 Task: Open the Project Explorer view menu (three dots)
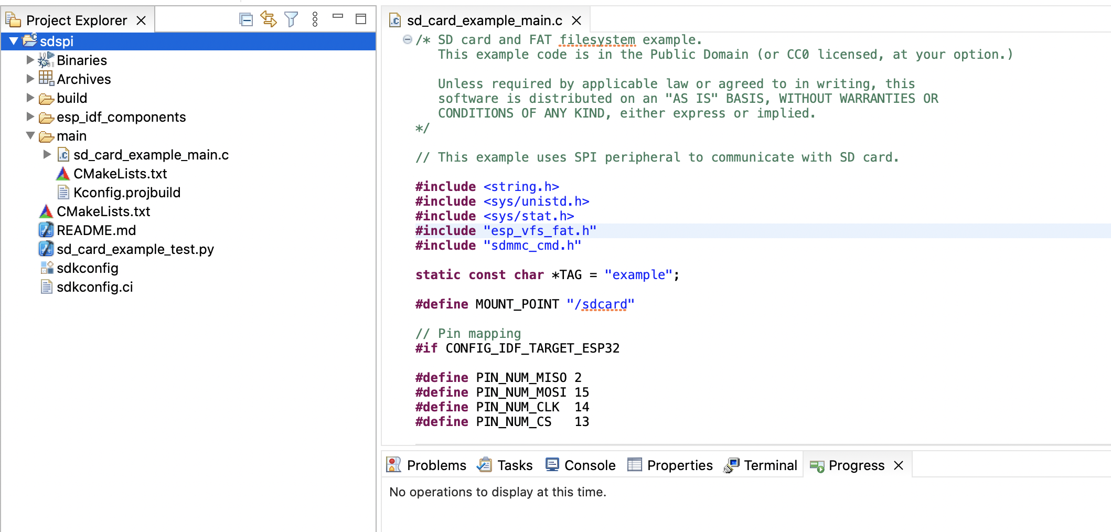tap(315, 19)
